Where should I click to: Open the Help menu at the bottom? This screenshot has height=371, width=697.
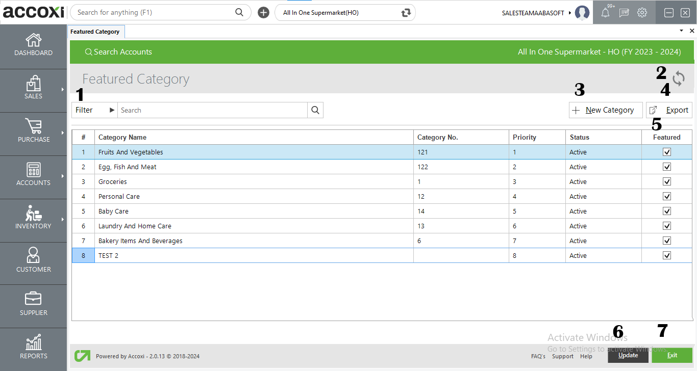pyautogui.click(x=586, y=356)
